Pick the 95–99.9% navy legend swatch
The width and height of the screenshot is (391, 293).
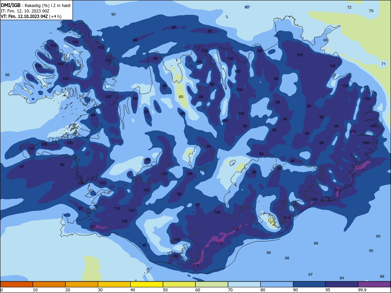tap(342, 284)
